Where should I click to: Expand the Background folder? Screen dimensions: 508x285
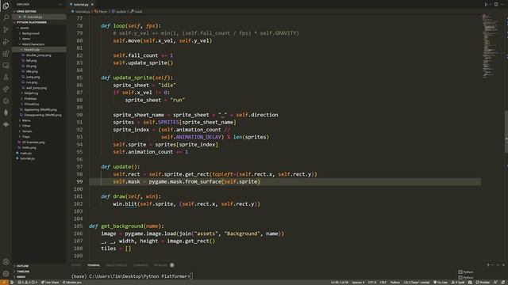[x=39, y=33]
